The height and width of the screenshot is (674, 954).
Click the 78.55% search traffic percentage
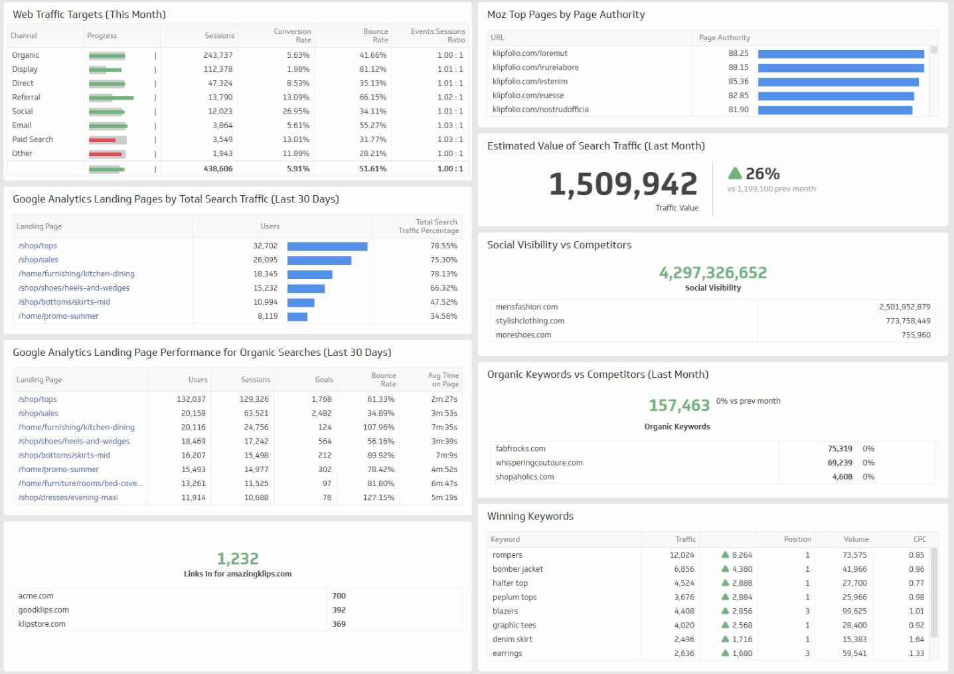click(x=444, y=246)
